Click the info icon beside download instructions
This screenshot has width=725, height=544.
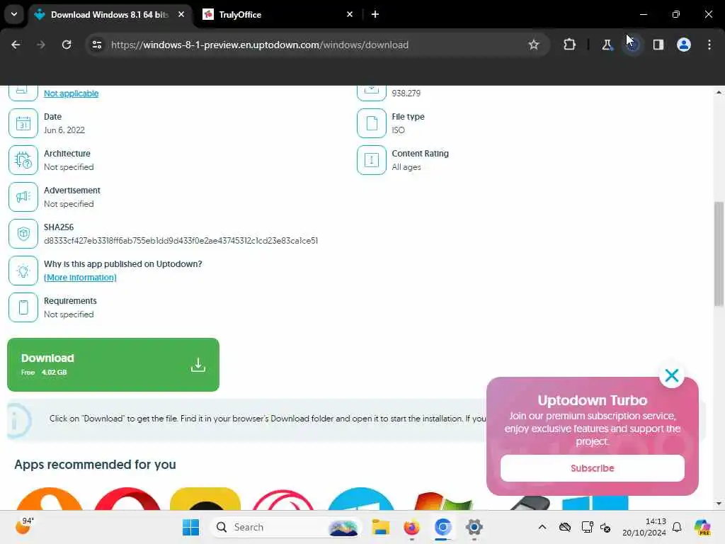point(18,421)
